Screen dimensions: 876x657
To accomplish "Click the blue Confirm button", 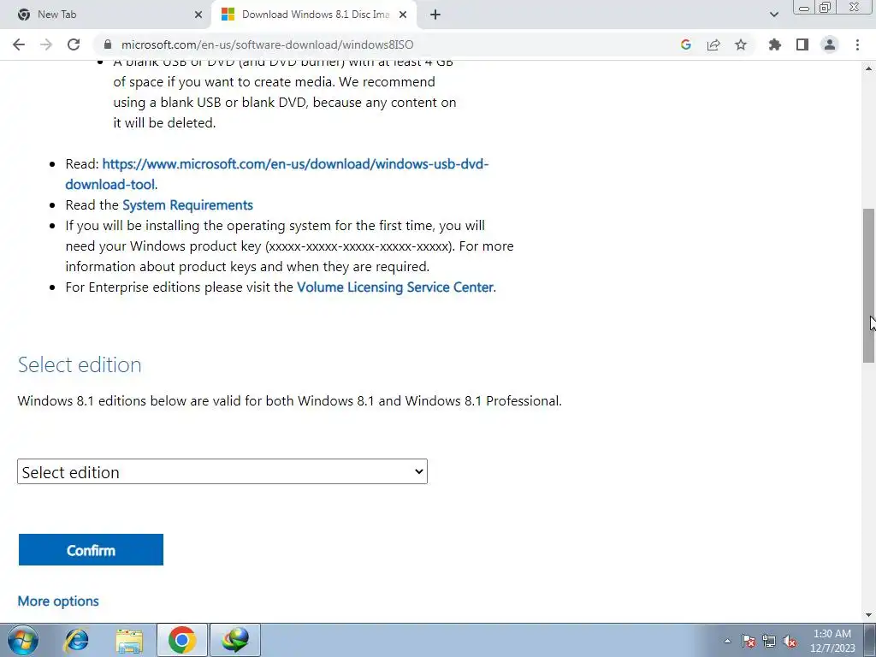I will tap(91, 550).
